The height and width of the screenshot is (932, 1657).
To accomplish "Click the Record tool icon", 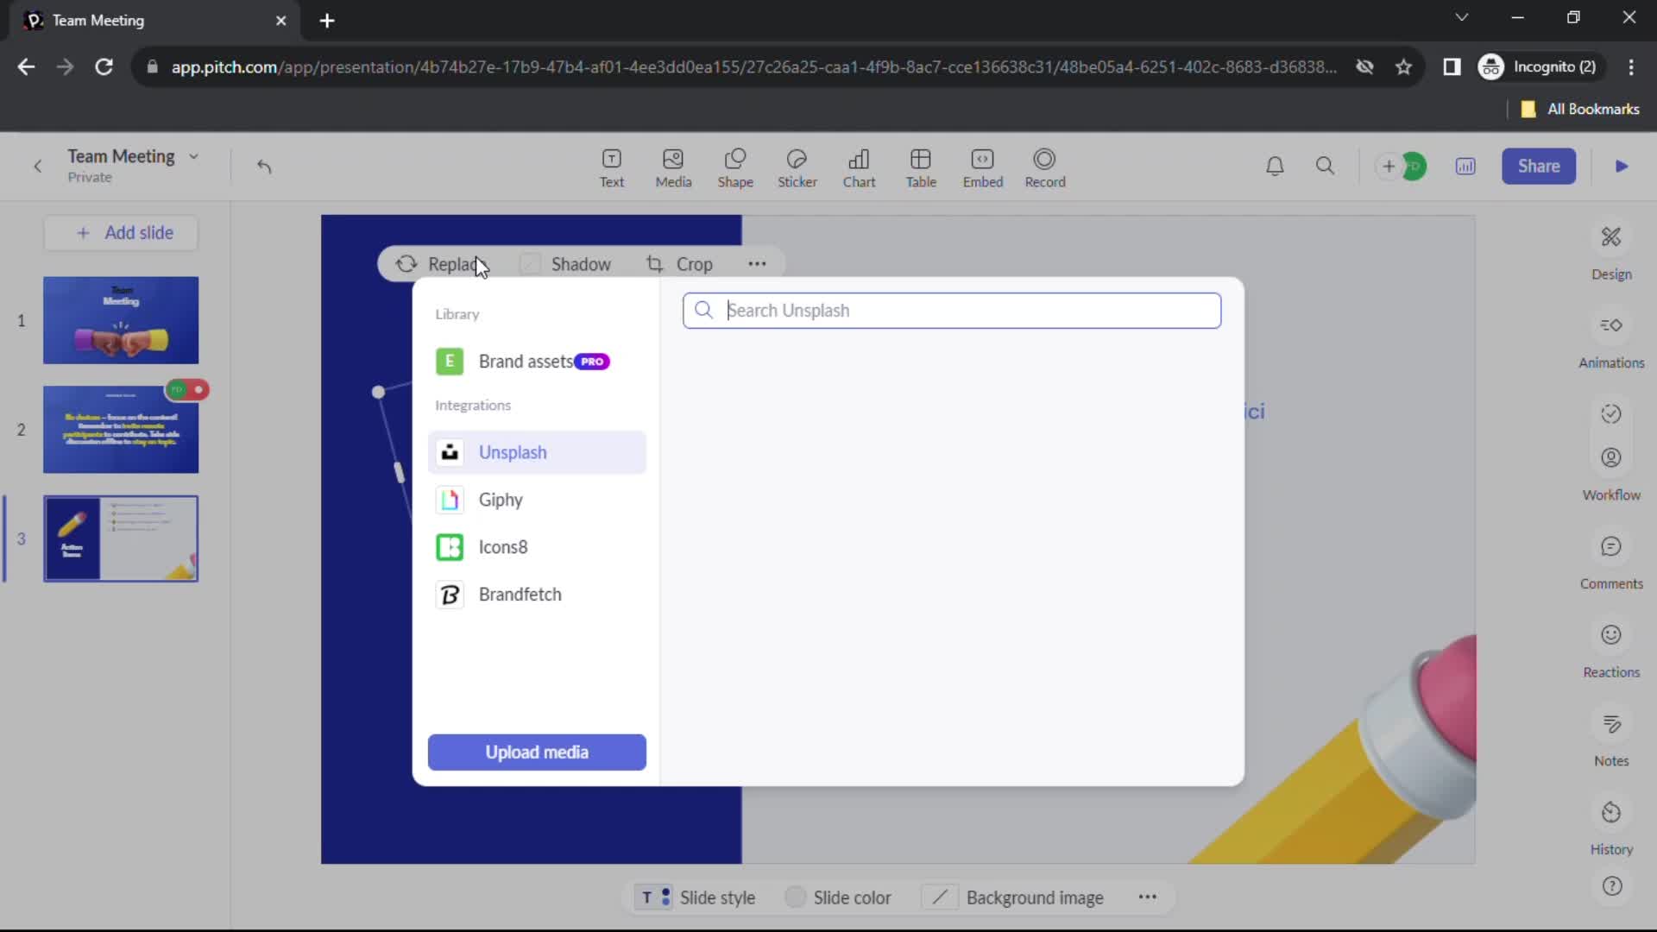I will (x=1046, y=167).
